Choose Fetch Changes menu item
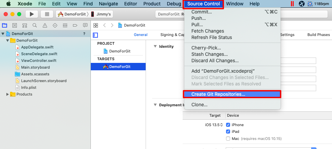Image resolution: width=332 pixels, height=149 pixels. (232, 31)
